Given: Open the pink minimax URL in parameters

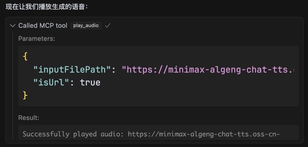Looking at the screenshot, I should (208, 70).
